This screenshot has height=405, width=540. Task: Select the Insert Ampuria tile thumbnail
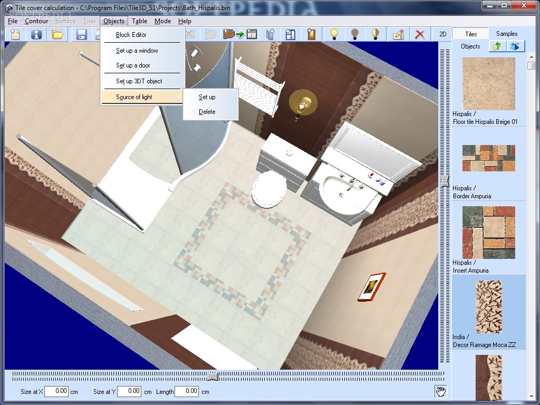(x=489, y=233)
